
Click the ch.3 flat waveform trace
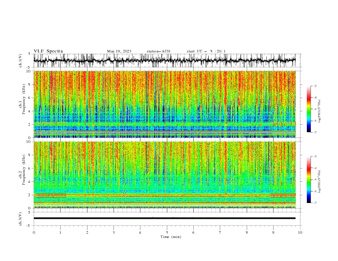click(165, 218)
